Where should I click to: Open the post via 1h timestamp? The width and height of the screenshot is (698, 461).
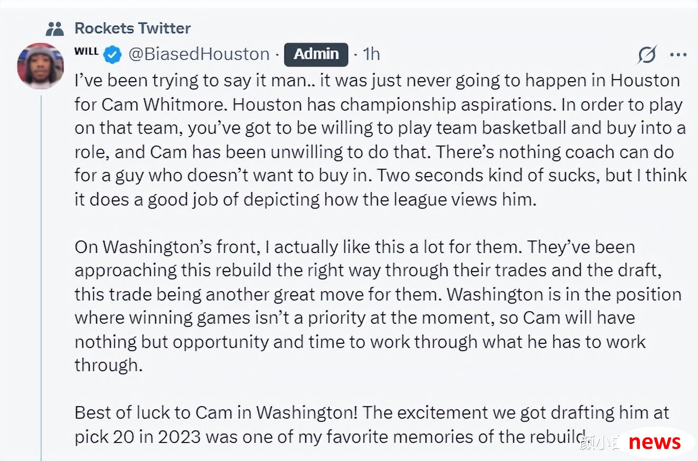pyautogui.click(x=371, y=54)
